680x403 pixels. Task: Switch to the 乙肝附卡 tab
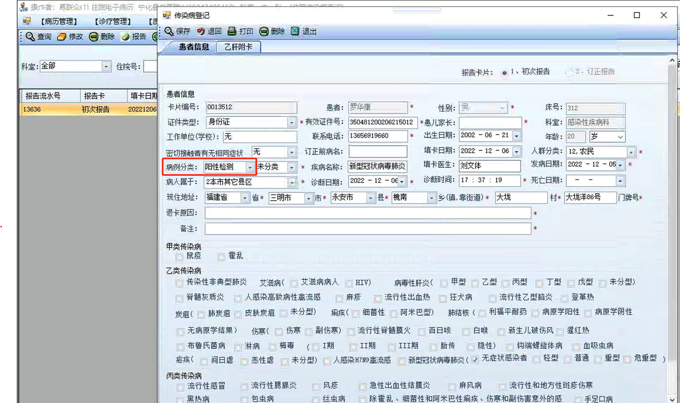click(x=238, y=47)
